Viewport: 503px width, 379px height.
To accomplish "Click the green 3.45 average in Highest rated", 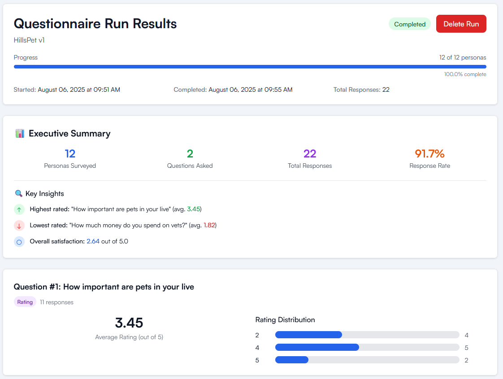I will click(193, 209).
